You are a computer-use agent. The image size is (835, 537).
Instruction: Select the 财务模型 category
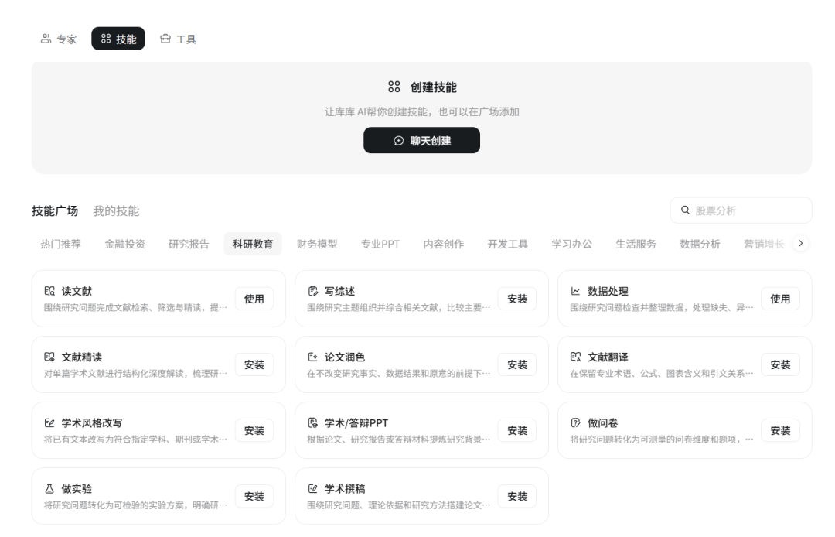[317, 244]
